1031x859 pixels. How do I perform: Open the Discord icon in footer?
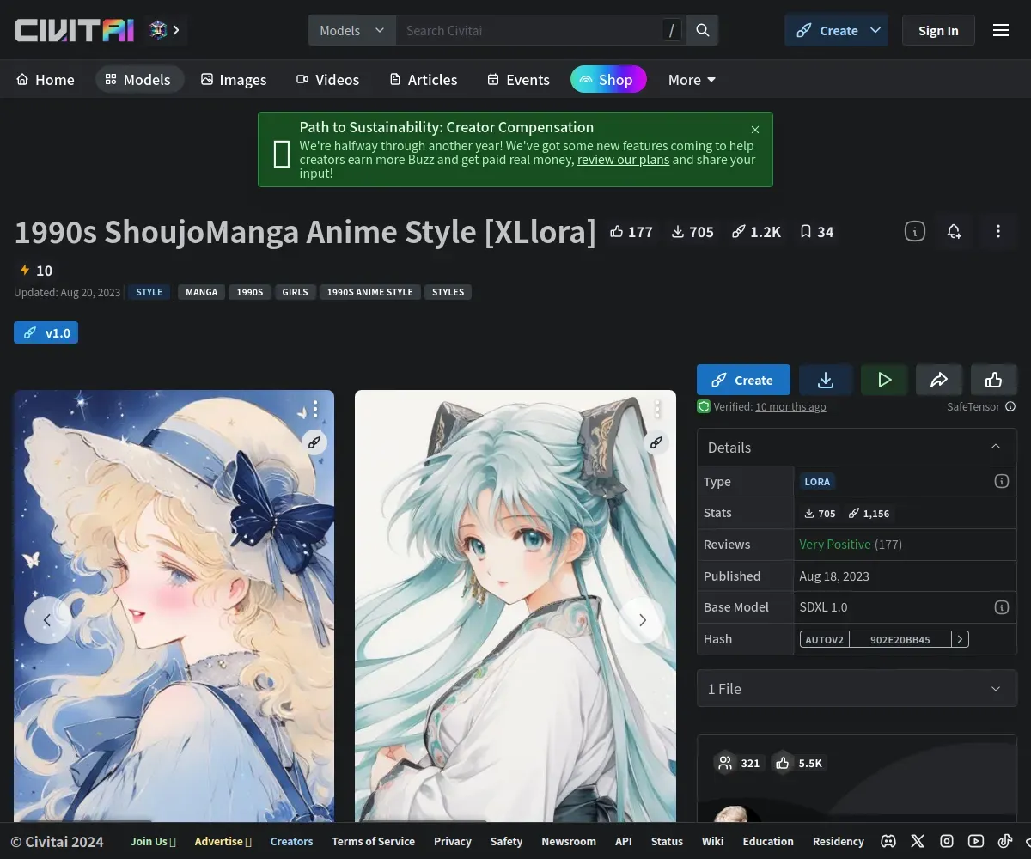[x=889, y=842]
